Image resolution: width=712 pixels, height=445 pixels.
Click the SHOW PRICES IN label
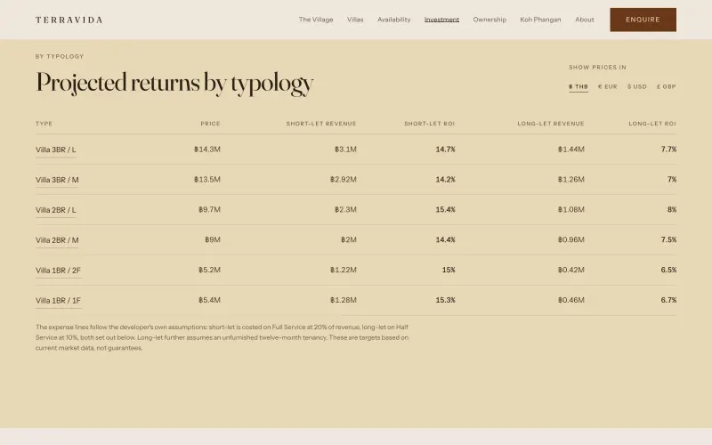[x=597, y=68]
